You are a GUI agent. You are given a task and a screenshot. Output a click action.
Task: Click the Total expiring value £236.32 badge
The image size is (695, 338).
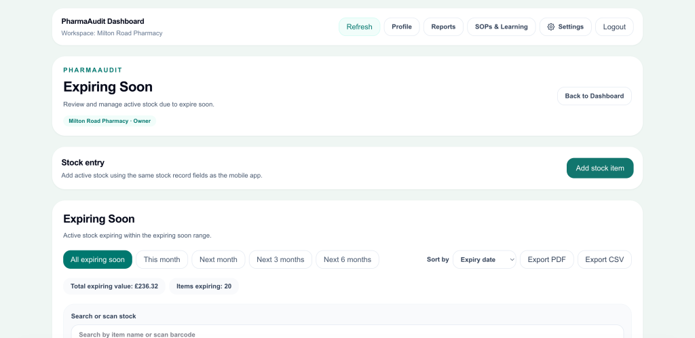point(114,286)
